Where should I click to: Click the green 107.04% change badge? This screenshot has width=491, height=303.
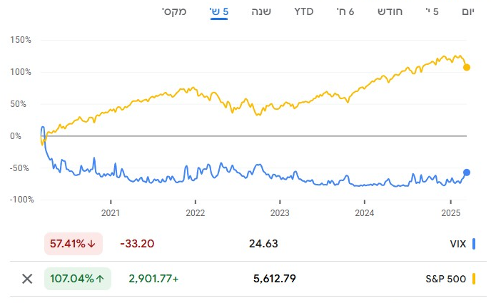pyautogui.click(x=78, y=278)
